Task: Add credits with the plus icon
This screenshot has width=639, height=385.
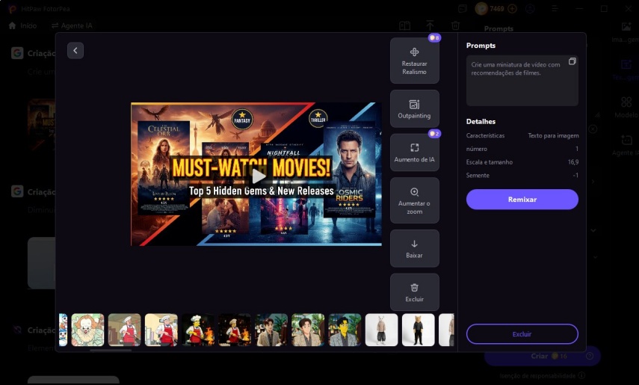Action: [512, 8]
